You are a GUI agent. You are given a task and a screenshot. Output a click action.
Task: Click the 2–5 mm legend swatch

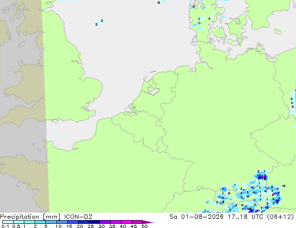pyautogui.click(x=40, y=222)
